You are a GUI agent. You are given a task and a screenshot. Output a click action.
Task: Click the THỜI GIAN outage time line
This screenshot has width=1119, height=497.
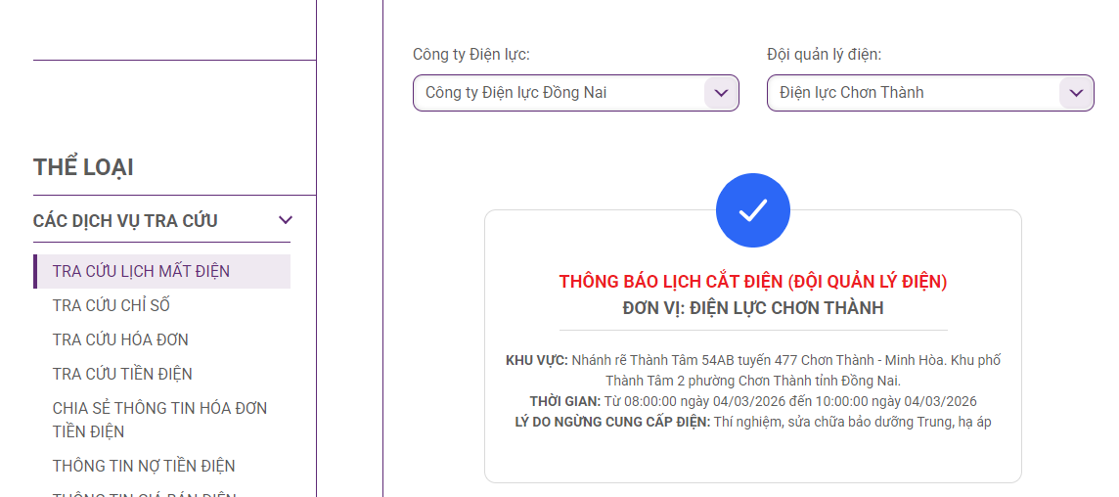752,401
